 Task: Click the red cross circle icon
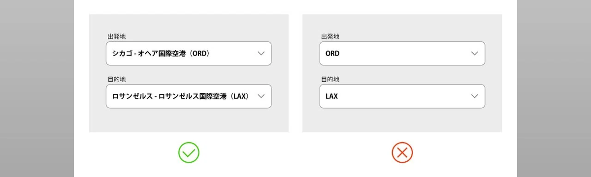pos(402,152)
